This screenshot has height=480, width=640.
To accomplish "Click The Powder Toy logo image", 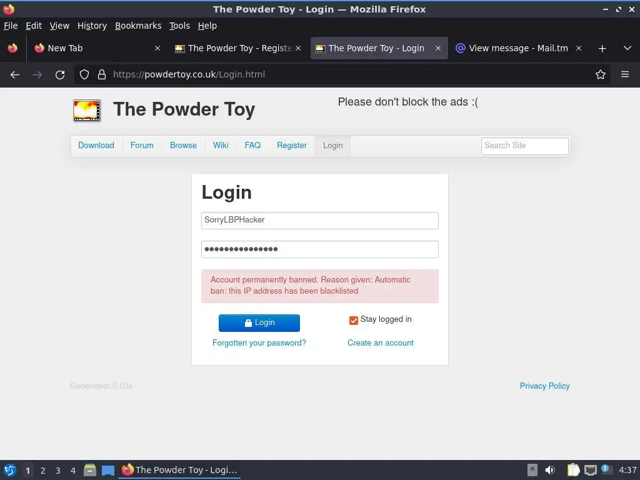I will (x=86, y=110).
